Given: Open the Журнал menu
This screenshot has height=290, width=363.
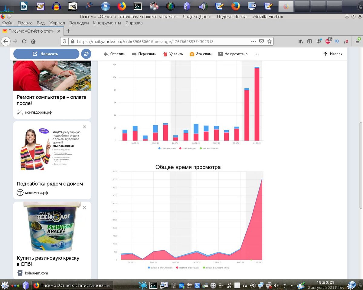Looking at the screenshot, I should coord(57,23).
